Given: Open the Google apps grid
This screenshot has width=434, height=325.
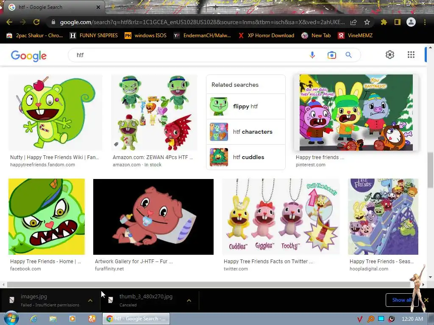Looking at the screenshot, I should click(x=411, y=55).
